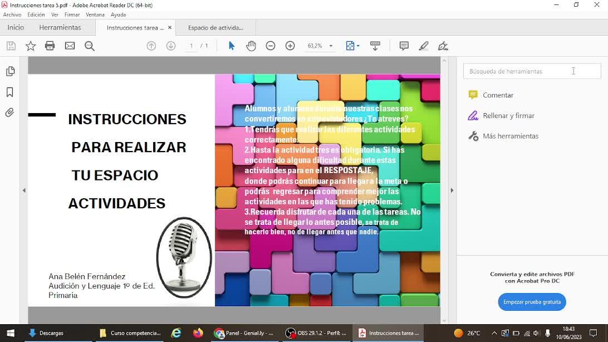Send file by email icon

(x=70, y=46)
